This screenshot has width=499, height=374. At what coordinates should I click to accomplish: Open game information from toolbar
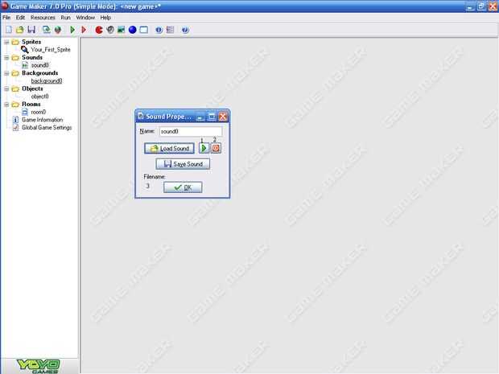(x=159, y=30)
